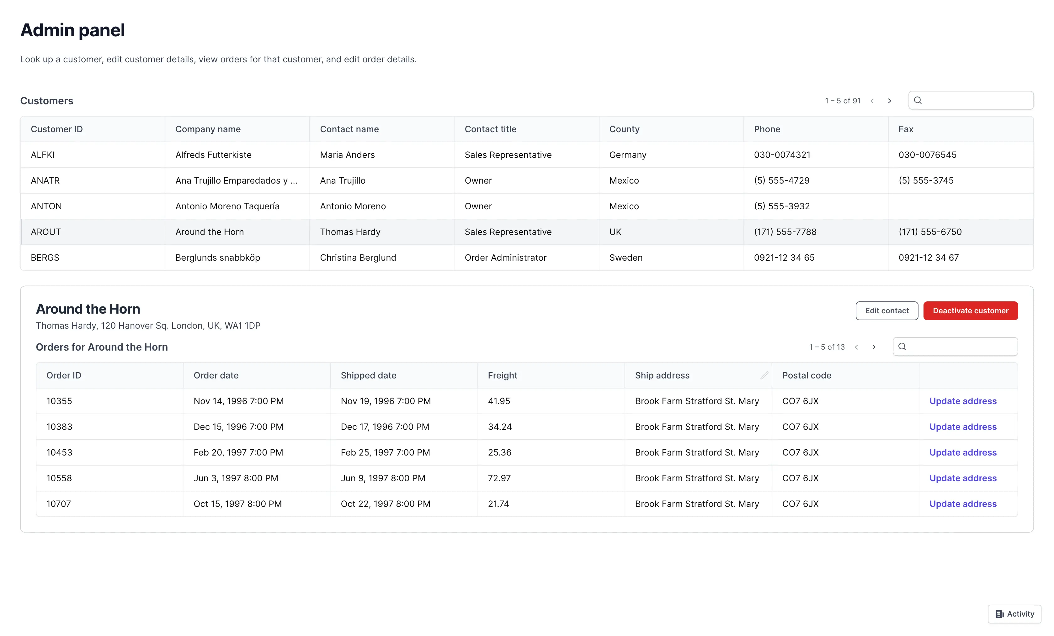The image size is (1054, 636).
Task: Click the search icon in Customers search box
Action: tap(918, 100)
